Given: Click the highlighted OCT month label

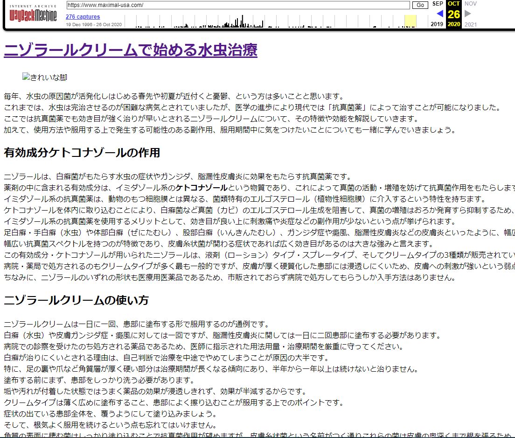Looking at the screenshot, I should click(x=453, y=4).
